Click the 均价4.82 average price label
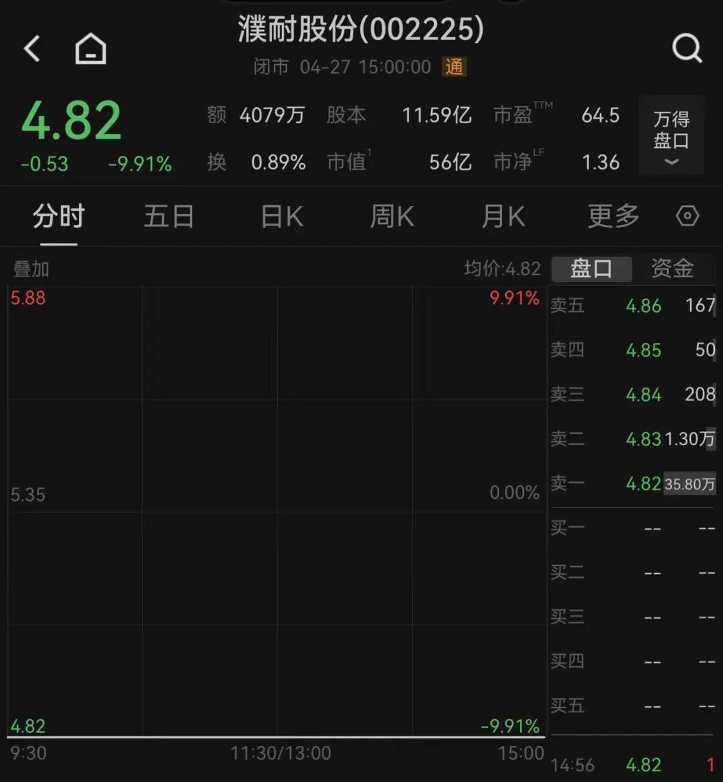The width and height of the screenshot is (723, 782). [x=502, y=268]
